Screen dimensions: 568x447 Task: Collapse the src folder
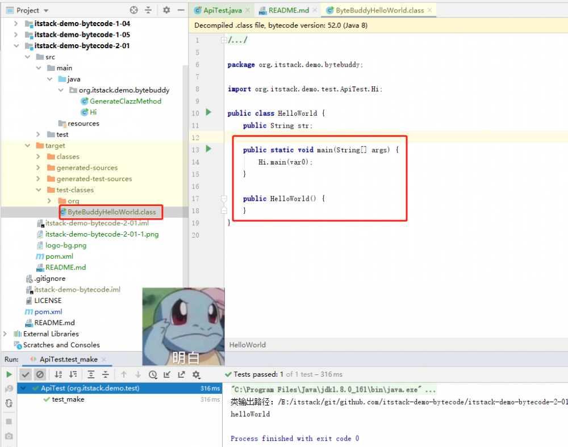click(27, 57)
